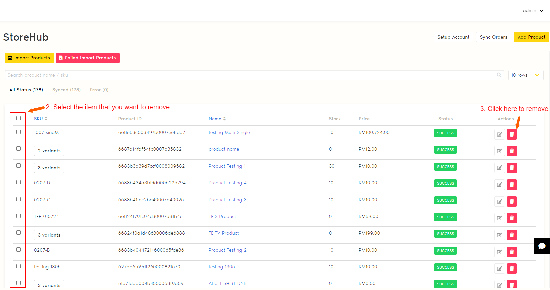
Task: Delete the testing 1305 product row
Action: click(512, 268)
